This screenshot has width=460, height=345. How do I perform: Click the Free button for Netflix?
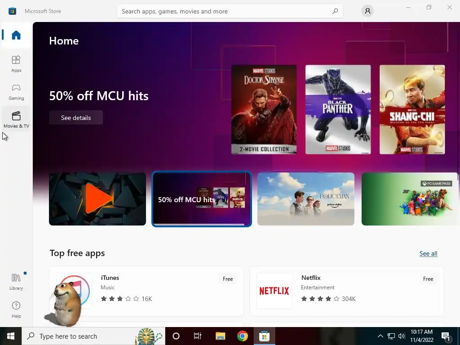(428, 279)
